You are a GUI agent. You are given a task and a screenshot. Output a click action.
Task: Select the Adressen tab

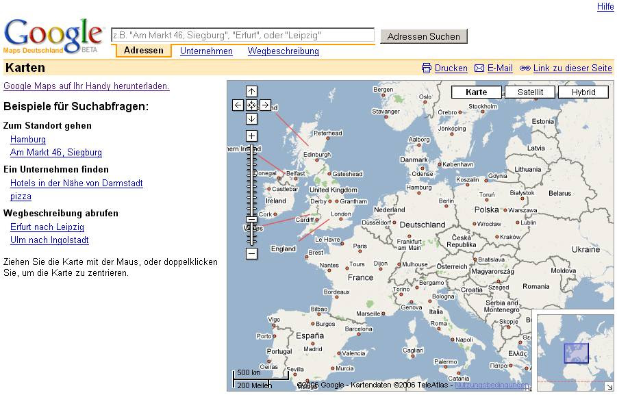(x=144, y=51)
